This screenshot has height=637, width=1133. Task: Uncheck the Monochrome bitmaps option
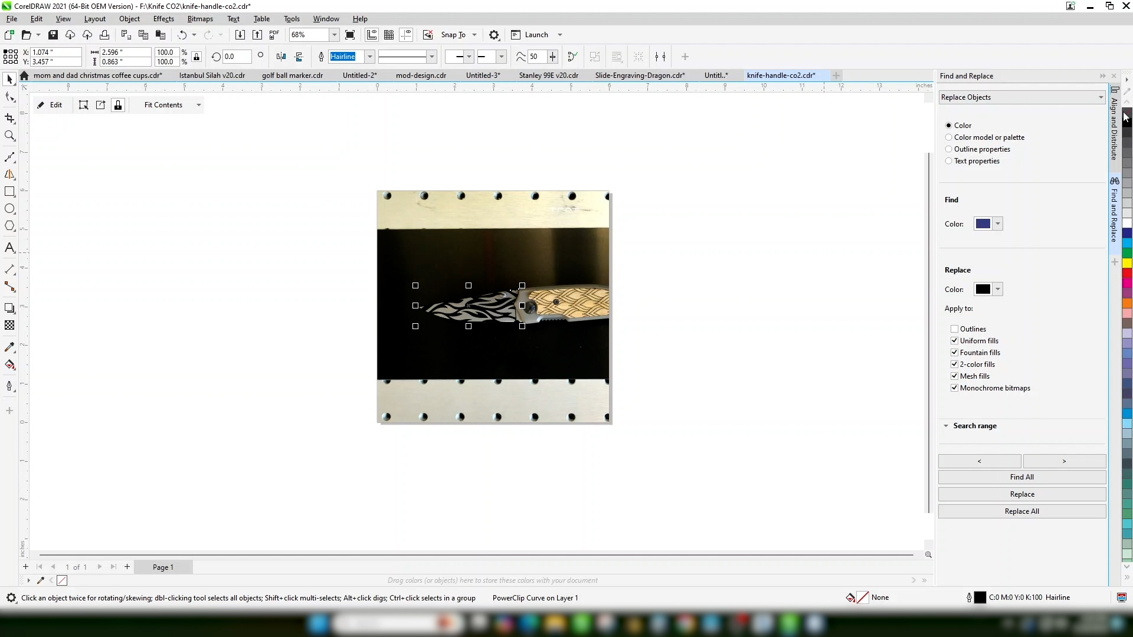point(954,388)
